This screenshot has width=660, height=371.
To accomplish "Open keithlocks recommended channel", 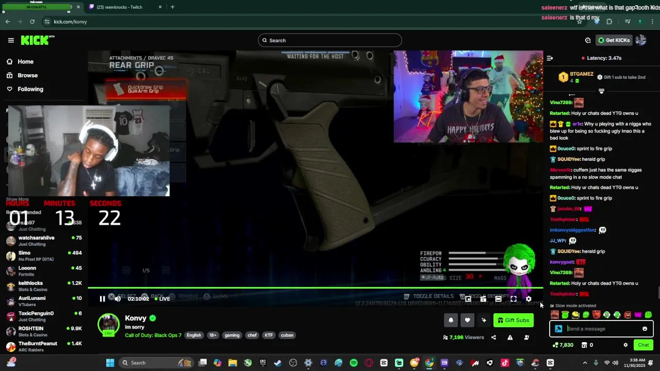I will [44, 286].
